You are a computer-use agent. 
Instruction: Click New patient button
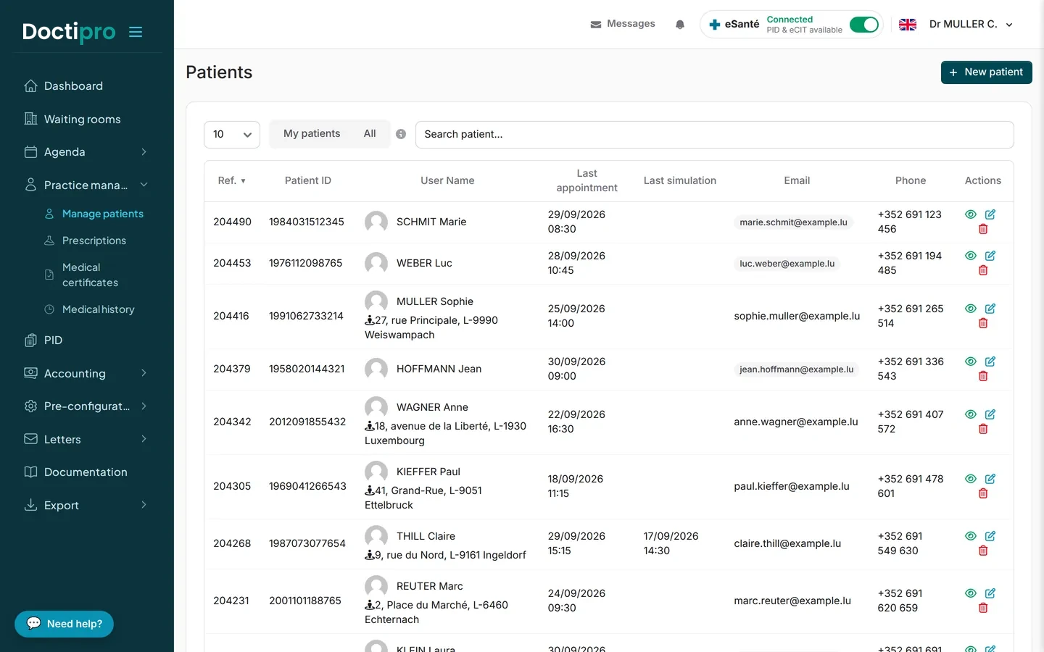click(986, 72)
